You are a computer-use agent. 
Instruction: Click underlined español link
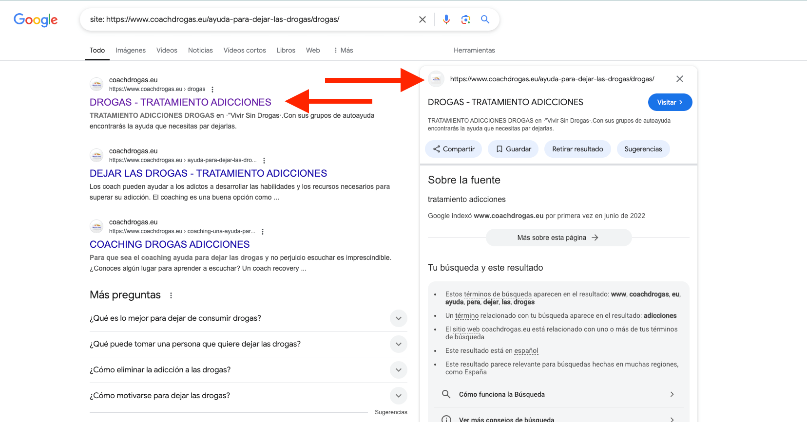pos(526,350)
